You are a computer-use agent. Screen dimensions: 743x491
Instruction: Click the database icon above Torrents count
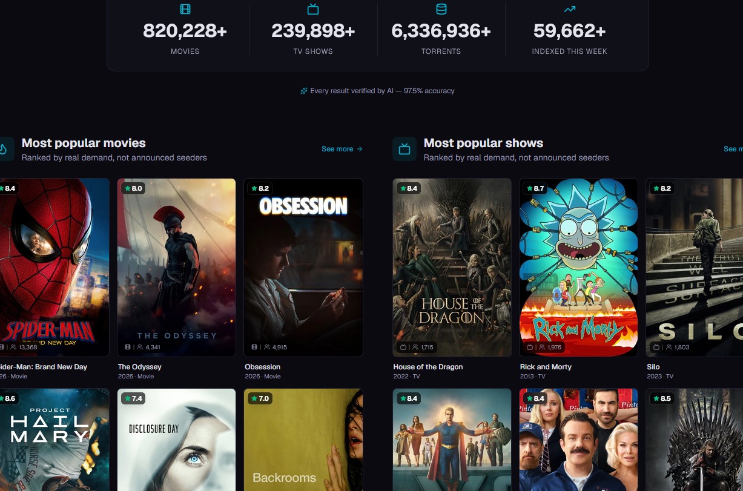441,9
